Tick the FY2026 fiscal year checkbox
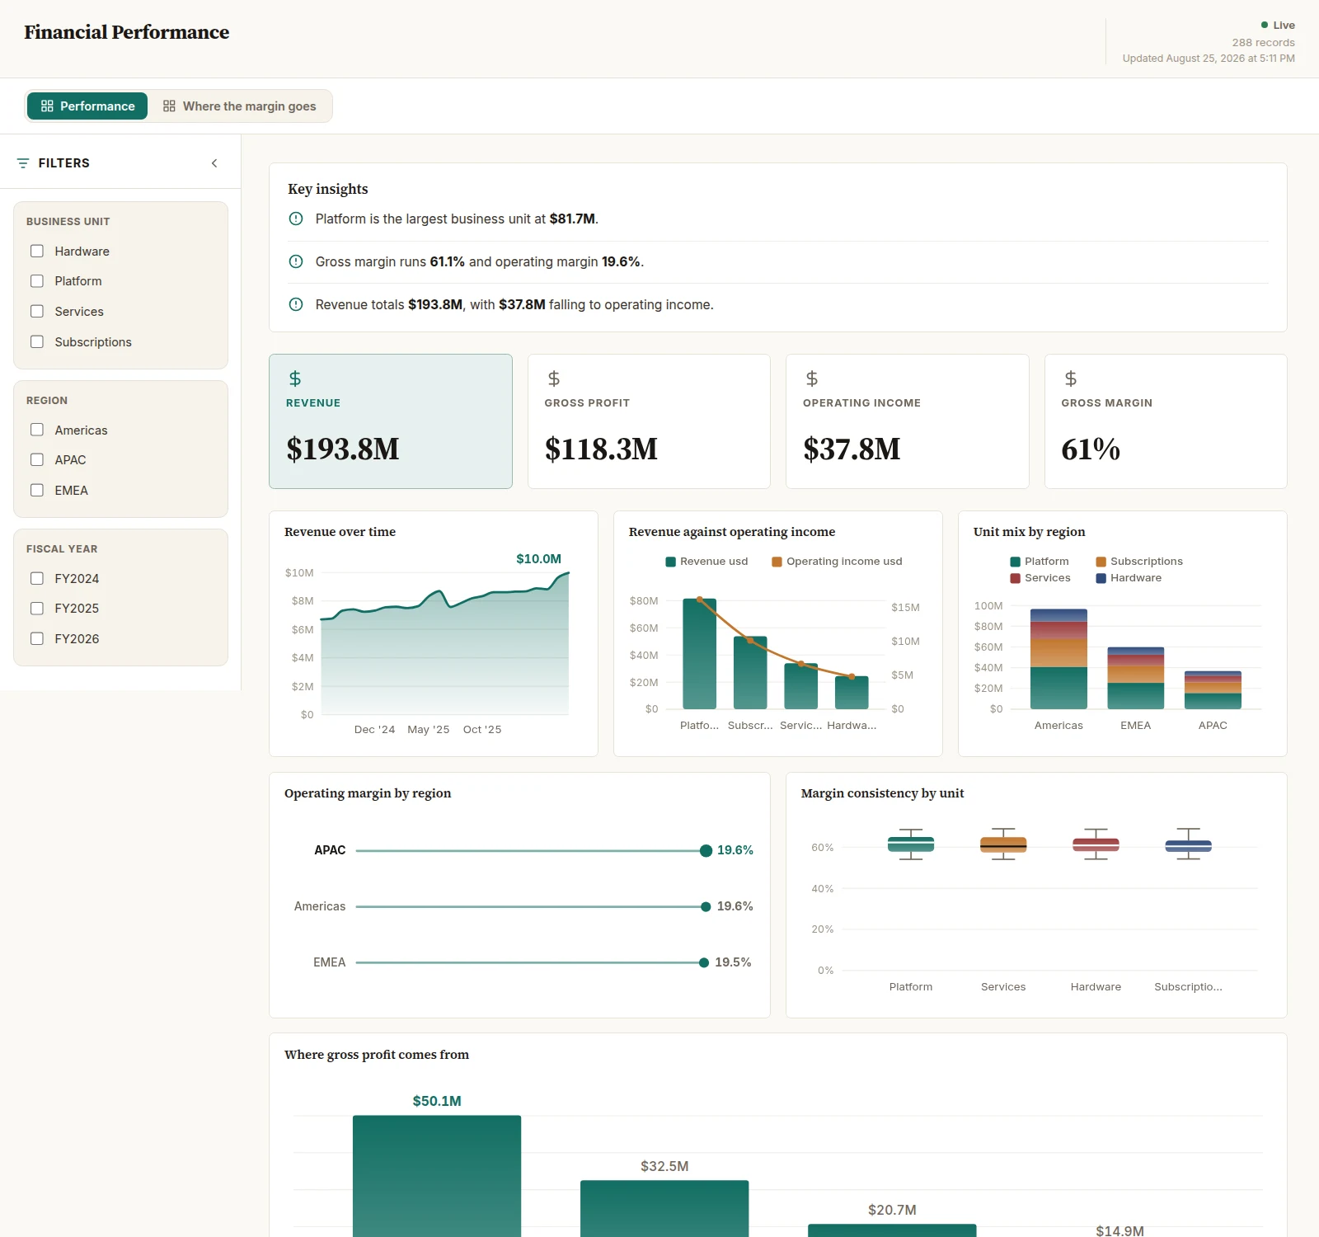This screenshot has width=1319, height=1237. click(x=37, y=638)
